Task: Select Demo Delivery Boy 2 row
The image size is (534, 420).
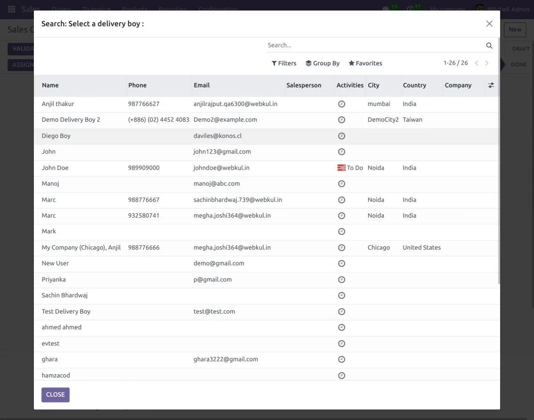Action: pyautogui.click(x=71, y=120)
